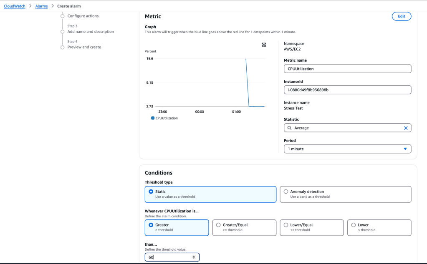
Task: Click the threshold value stepper arrows
Action: click(193, 257)
